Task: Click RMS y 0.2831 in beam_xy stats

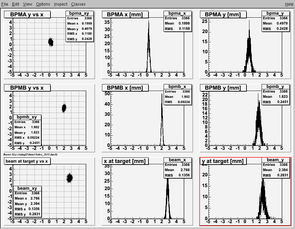Action: (x=28, y=214)
